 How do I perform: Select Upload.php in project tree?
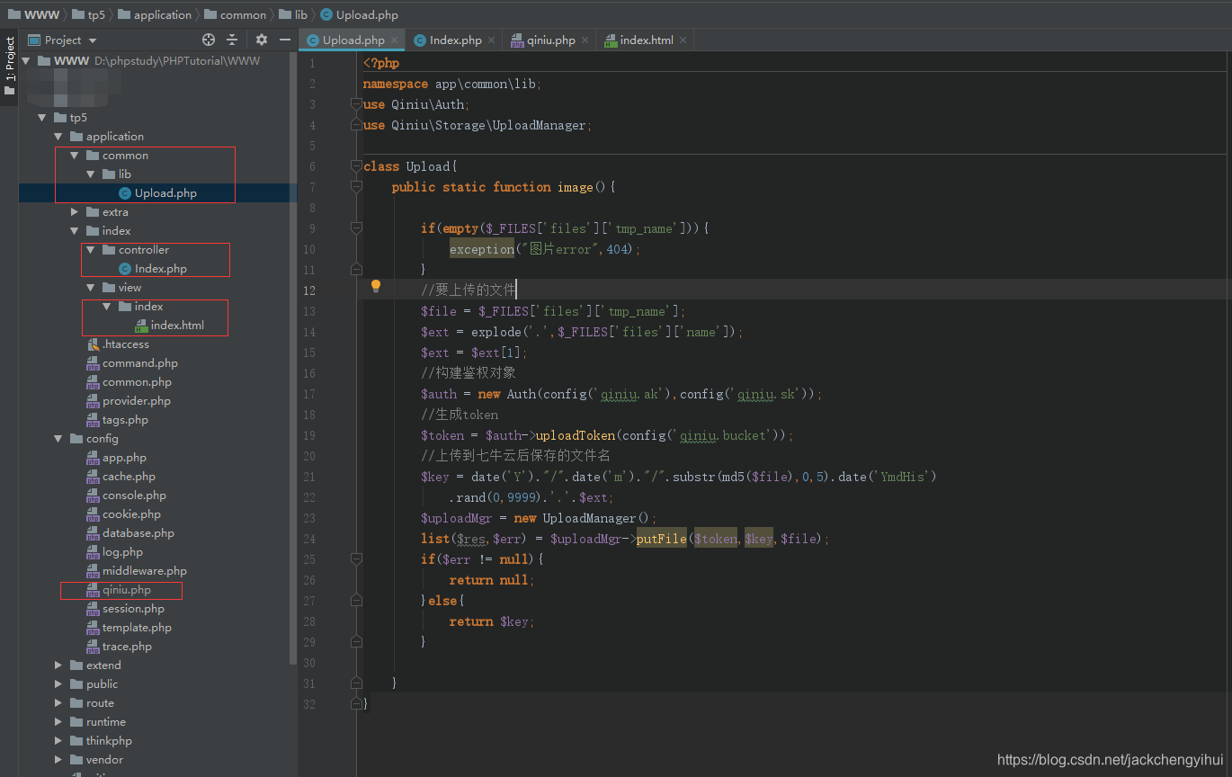[x=165, y=193]
